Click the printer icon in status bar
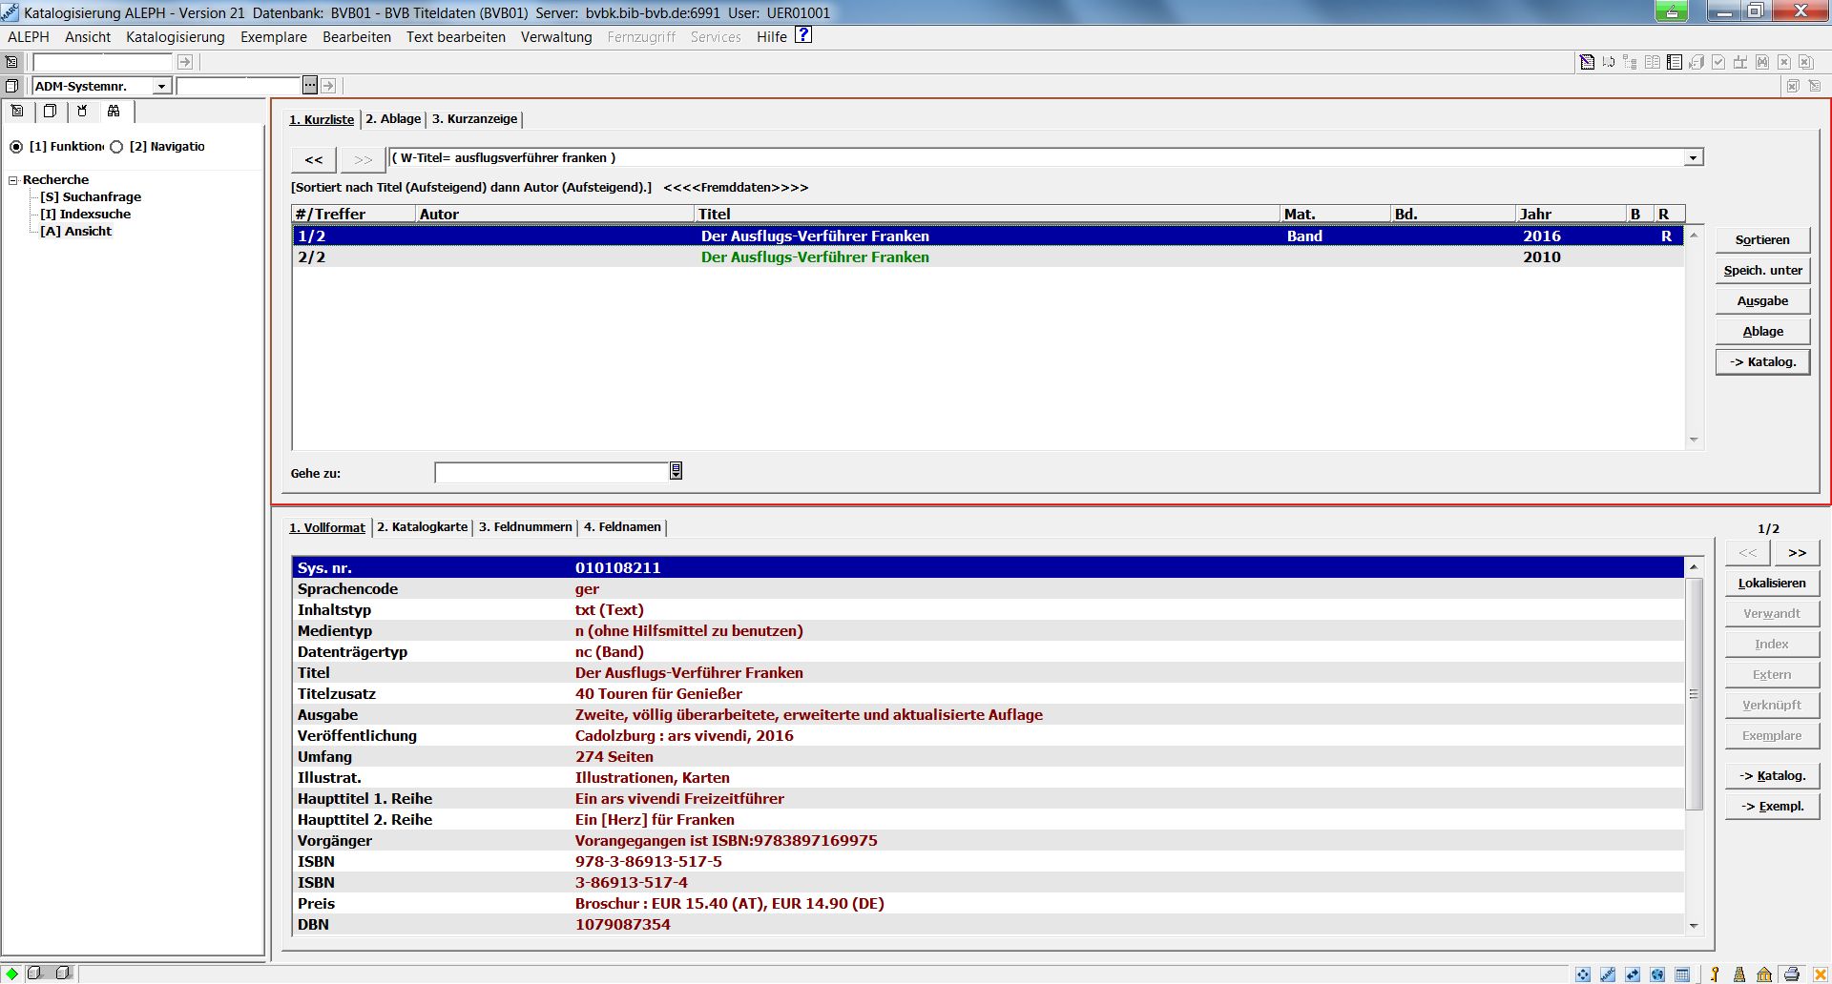The image size is (1832, 984). coord(1791,974)
